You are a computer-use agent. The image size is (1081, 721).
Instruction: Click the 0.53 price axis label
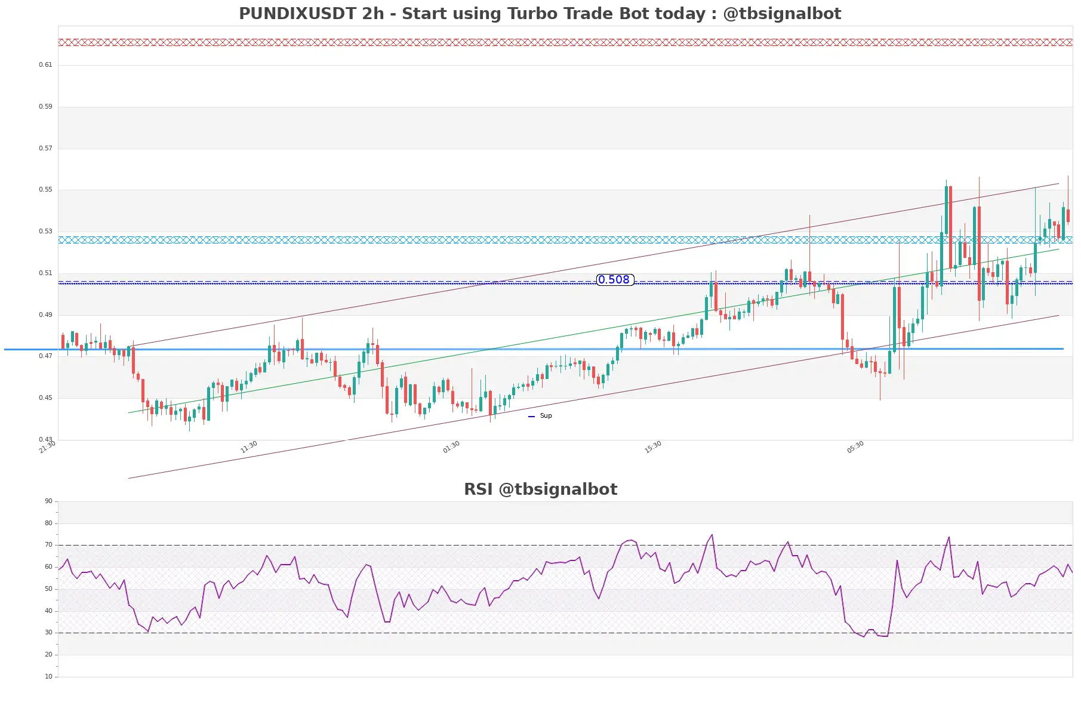[x=45, y=232]
